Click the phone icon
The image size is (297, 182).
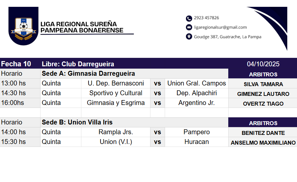tap(189, 18)
